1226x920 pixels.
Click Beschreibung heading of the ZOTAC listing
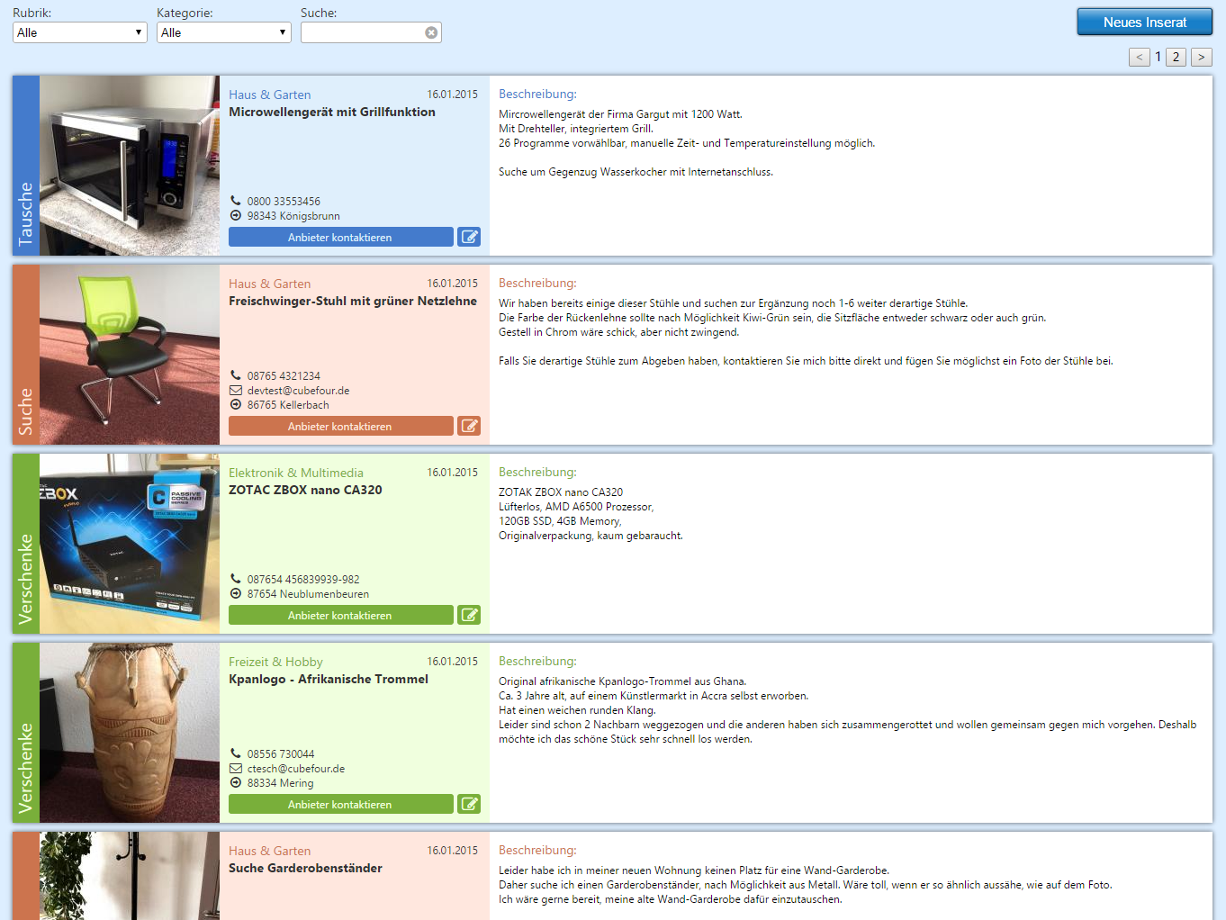tap(537, 472)
